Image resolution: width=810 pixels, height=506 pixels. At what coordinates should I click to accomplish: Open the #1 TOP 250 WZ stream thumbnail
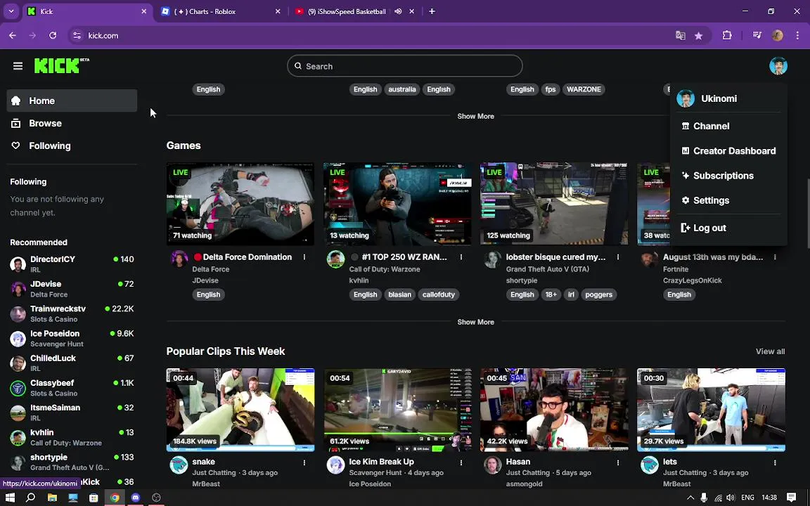tap(397, 204)
